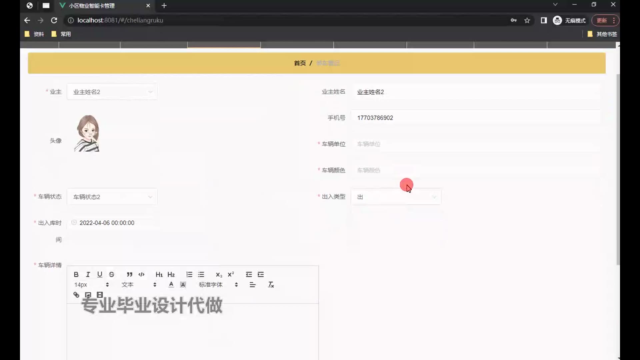This screenshot has height=360, width=640.
Task: Clear text formatting
Action: [271, 285]
